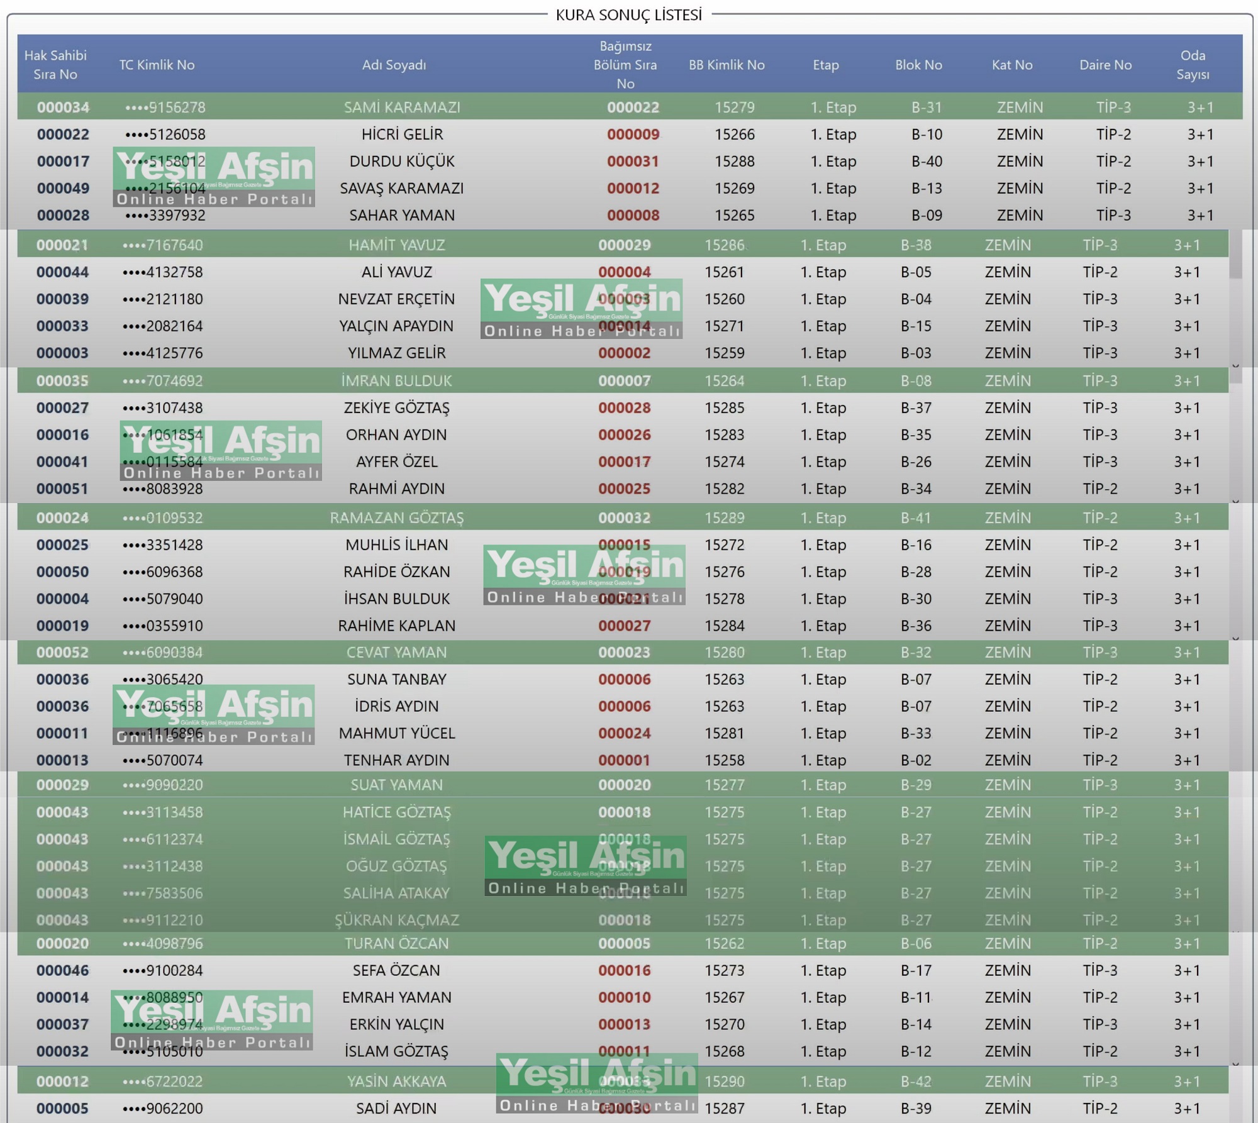This screenshot has width=1258, height=1123.
Task: Select the name OĞUZ GÖZTAŞ
Action: (396, 866)
